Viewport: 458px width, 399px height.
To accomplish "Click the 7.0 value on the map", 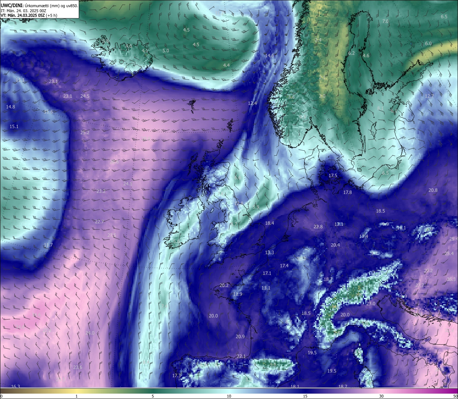I will 385,21.
